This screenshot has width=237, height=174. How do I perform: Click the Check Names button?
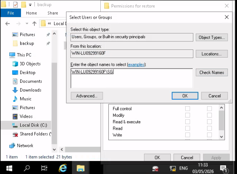(212, 73)
